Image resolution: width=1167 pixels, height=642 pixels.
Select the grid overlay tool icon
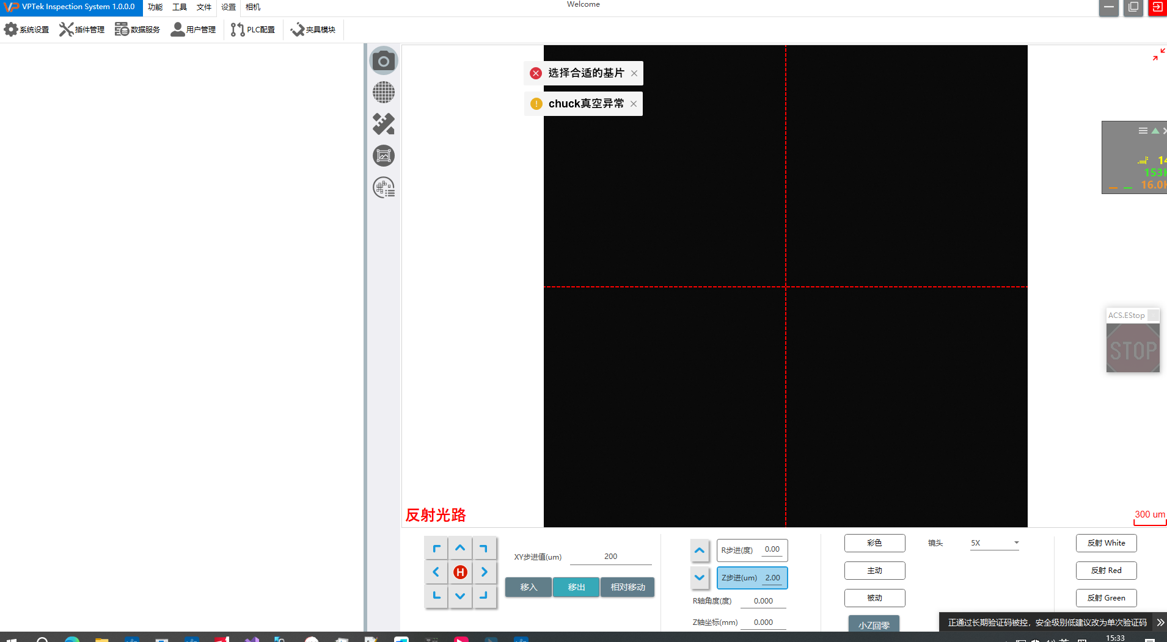(x=384, y=93)
